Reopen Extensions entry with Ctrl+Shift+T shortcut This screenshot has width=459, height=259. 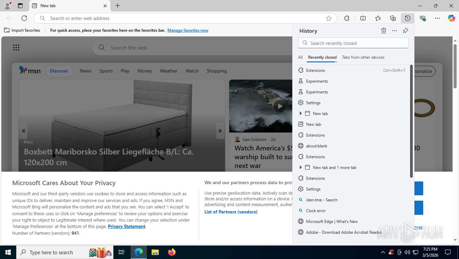352,70
